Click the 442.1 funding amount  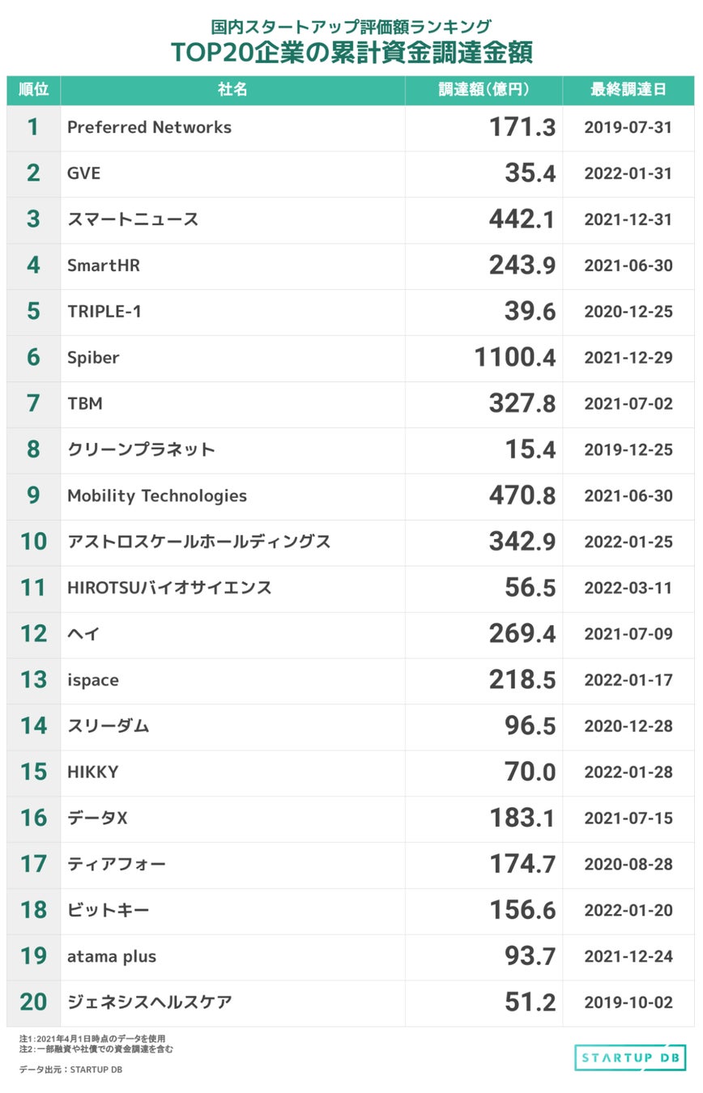click(x=522, y=219)
